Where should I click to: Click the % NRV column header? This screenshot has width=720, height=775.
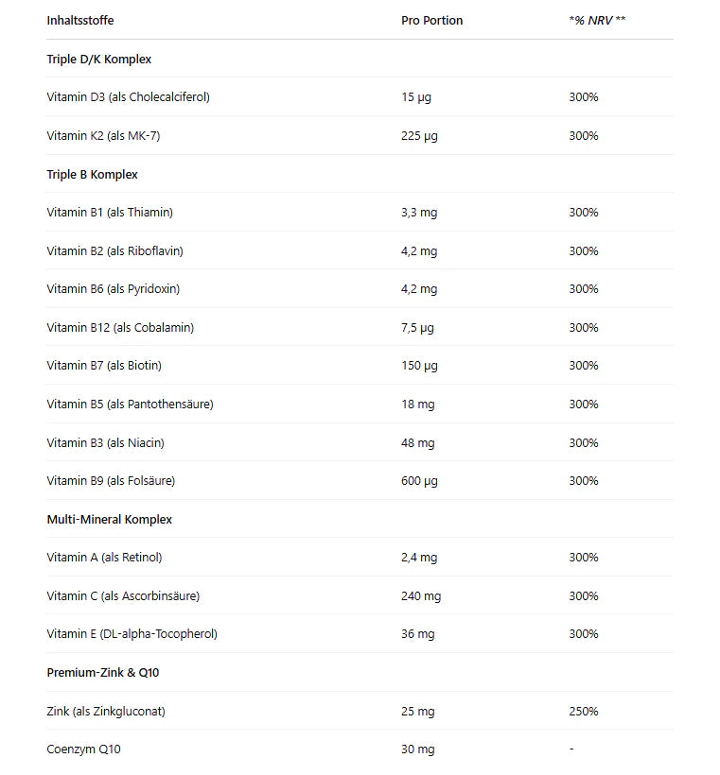coord(596,21)
